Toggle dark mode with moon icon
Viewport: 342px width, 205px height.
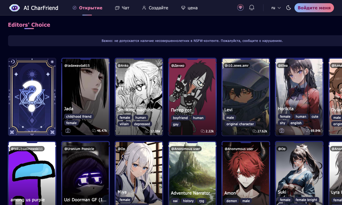click(288, 8)
